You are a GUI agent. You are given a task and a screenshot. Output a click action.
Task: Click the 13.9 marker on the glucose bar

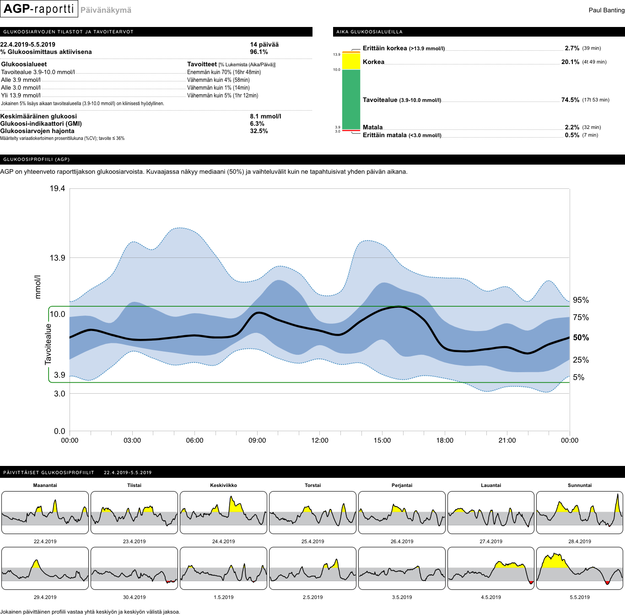337,53
